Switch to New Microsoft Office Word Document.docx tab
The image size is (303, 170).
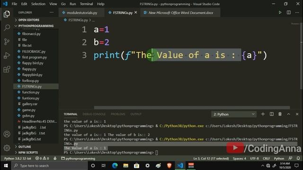coord(180,13)
